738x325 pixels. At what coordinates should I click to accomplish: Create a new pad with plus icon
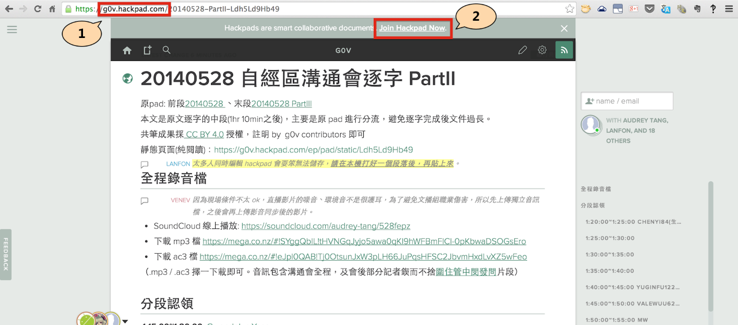point(147,50)
